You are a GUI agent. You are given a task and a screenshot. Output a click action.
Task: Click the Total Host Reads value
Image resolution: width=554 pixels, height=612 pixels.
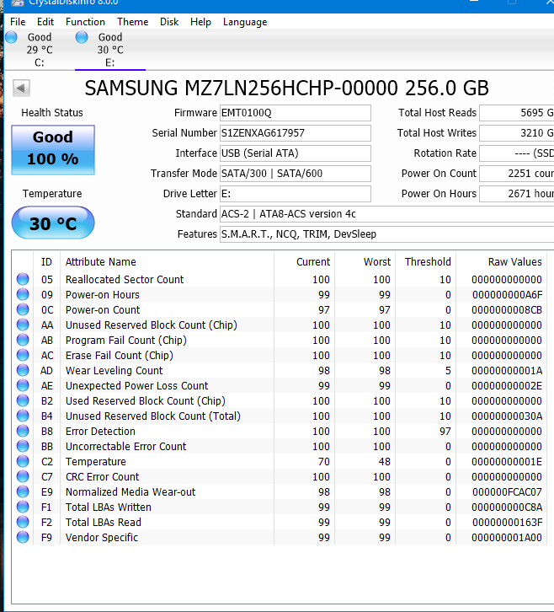click(517, 113)
